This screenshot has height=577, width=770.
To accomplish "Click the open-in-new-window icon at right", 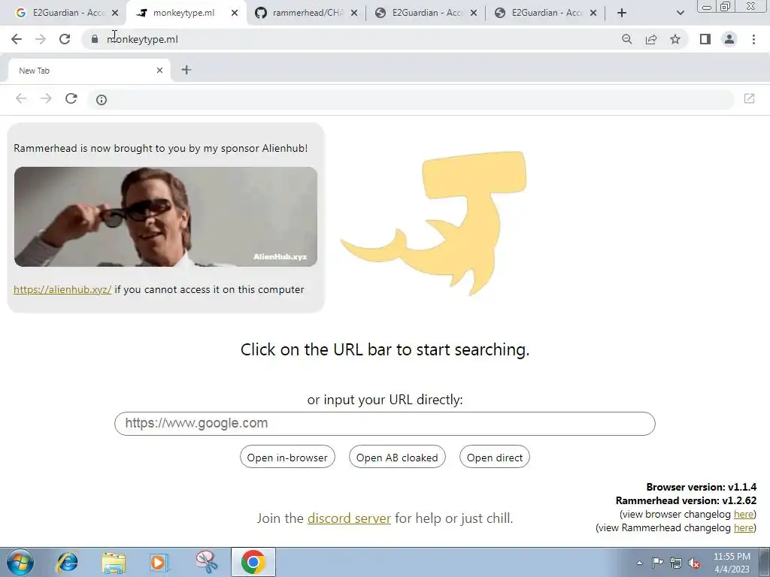I will click(x=749, y=98).
